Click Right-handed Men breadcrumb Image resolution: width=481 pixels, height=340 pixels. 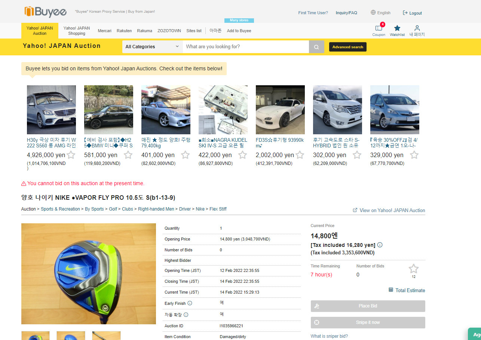[x=156, y=209]
